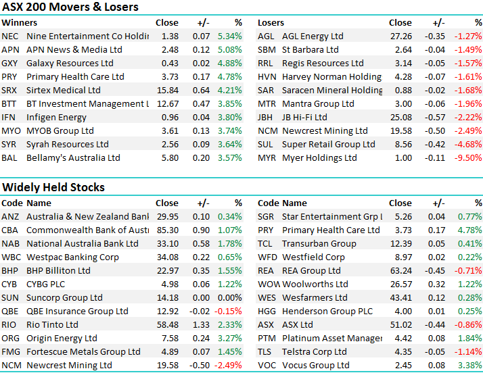
Task: Click Telstra Corp Ltd stock name
Action: [315, 352]
